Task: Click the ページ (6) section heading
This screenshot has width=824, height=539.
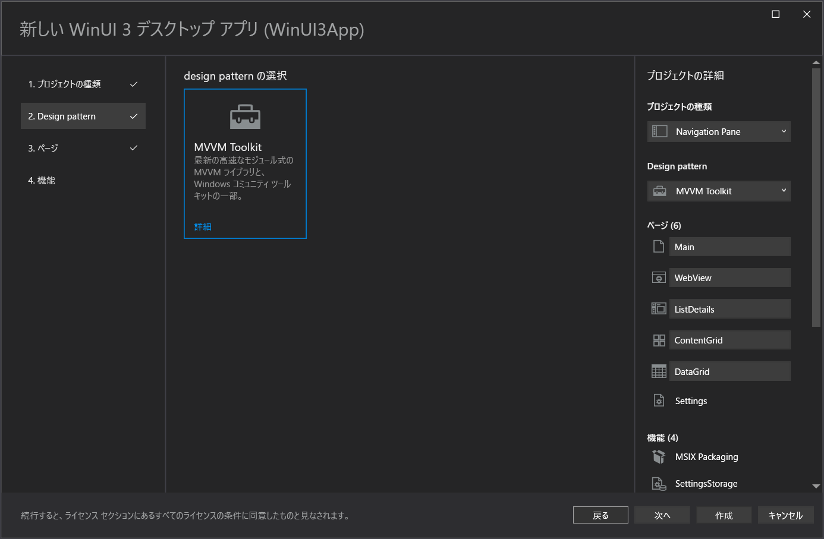Action: (x=664, y=225)
